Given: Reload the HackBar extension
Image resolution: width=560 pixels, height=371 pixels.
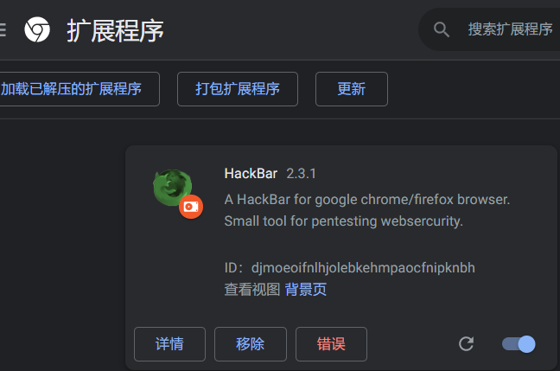Looking at the screenshot, I should coord(466,344).
